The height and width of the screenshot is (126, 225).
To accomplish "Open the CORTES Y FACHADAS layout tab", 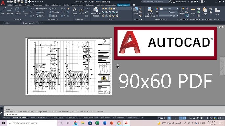I will [x=40, y=118].
